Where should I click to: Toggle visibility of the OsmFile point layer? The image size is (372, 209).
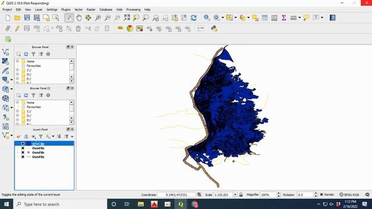tap(23, 152)
